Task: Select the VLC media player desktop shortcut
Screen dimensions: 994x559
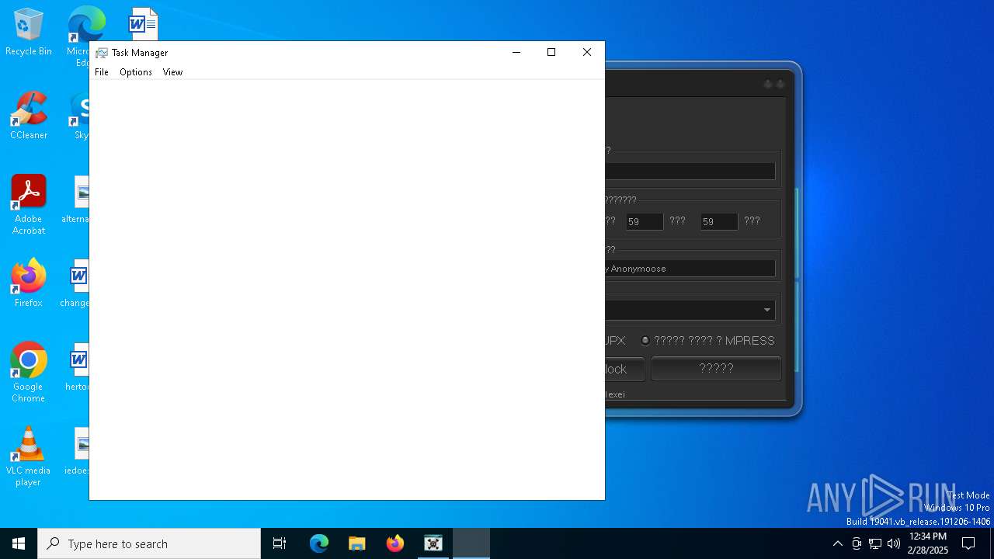Action: 28,457
